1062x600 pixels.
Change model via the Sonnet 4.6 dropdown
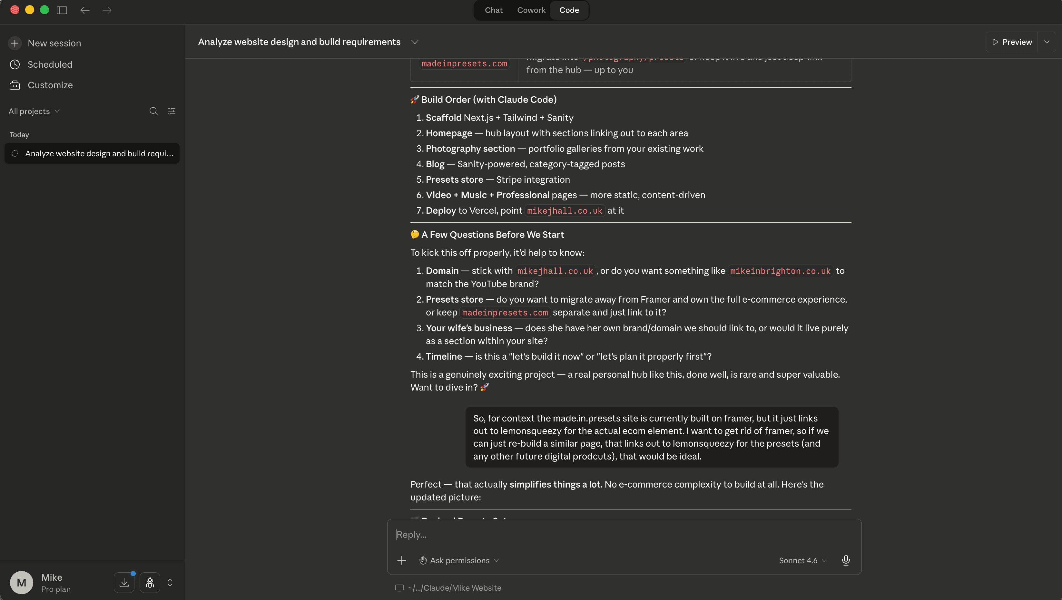coord(801,560)
